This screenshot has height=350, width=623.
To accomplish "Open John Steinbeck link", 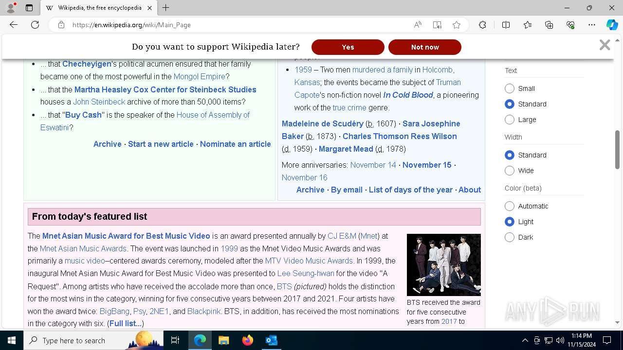I will pyautogui.click(x=99, y=102).
